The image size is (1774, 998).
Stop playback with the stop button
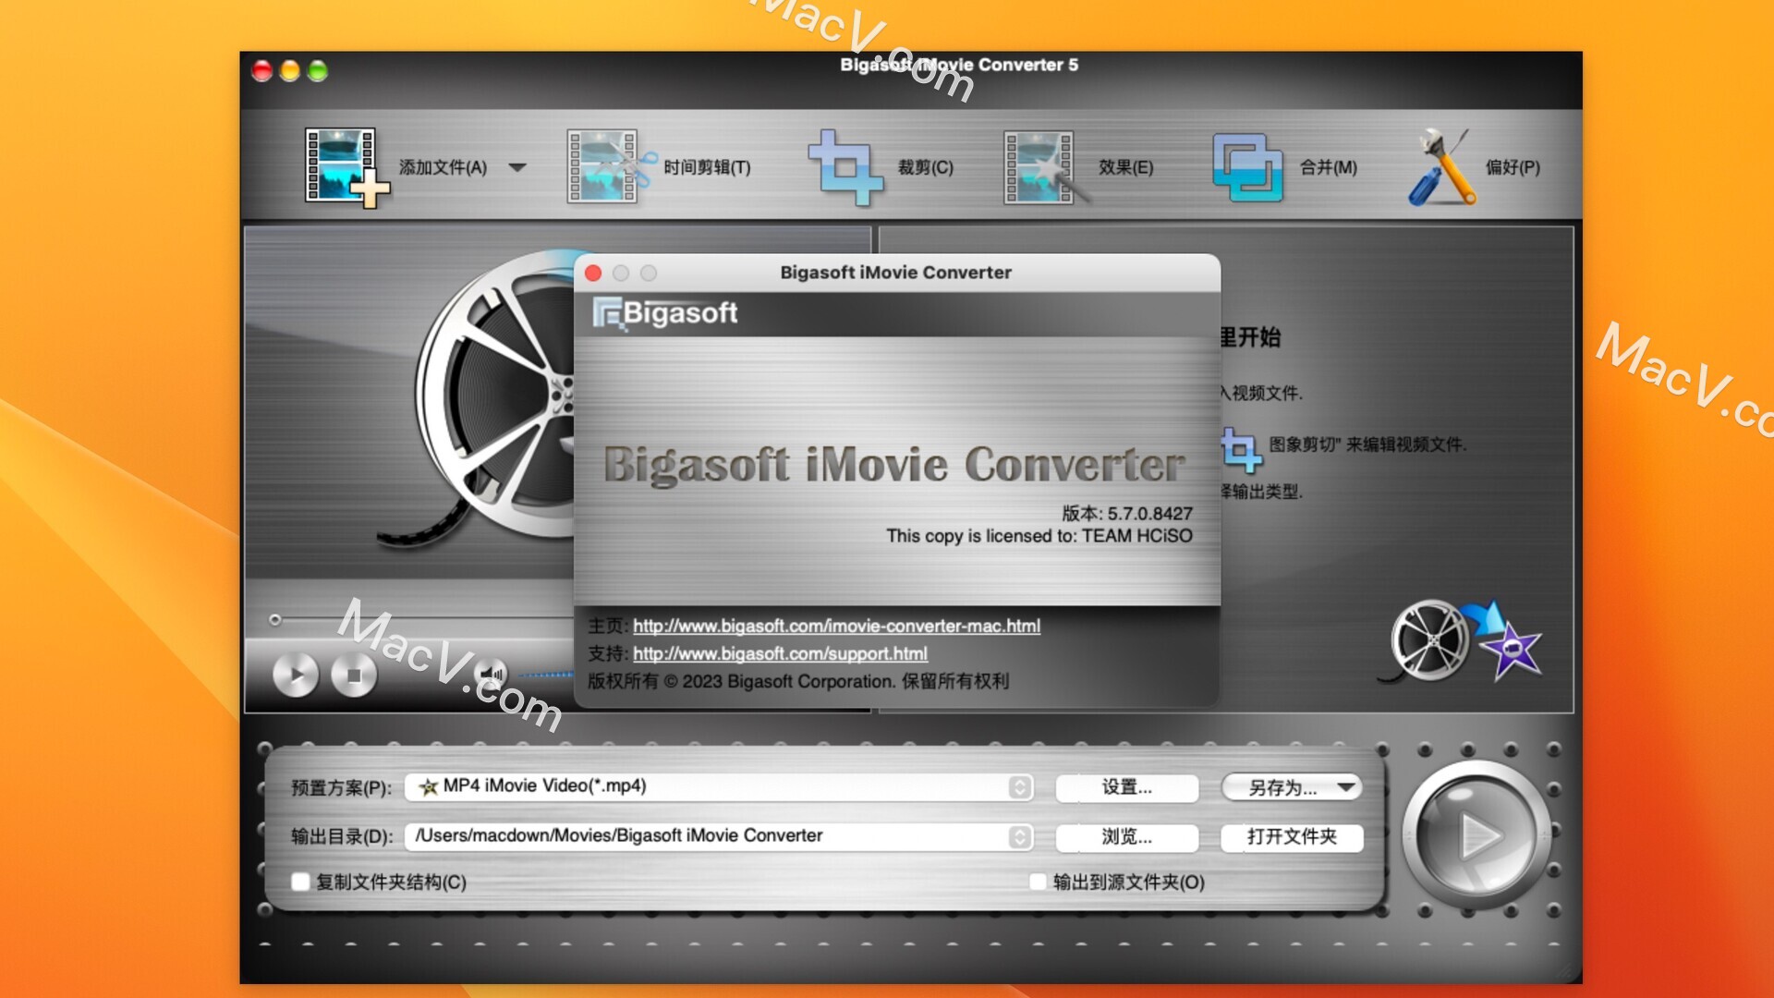354,675
